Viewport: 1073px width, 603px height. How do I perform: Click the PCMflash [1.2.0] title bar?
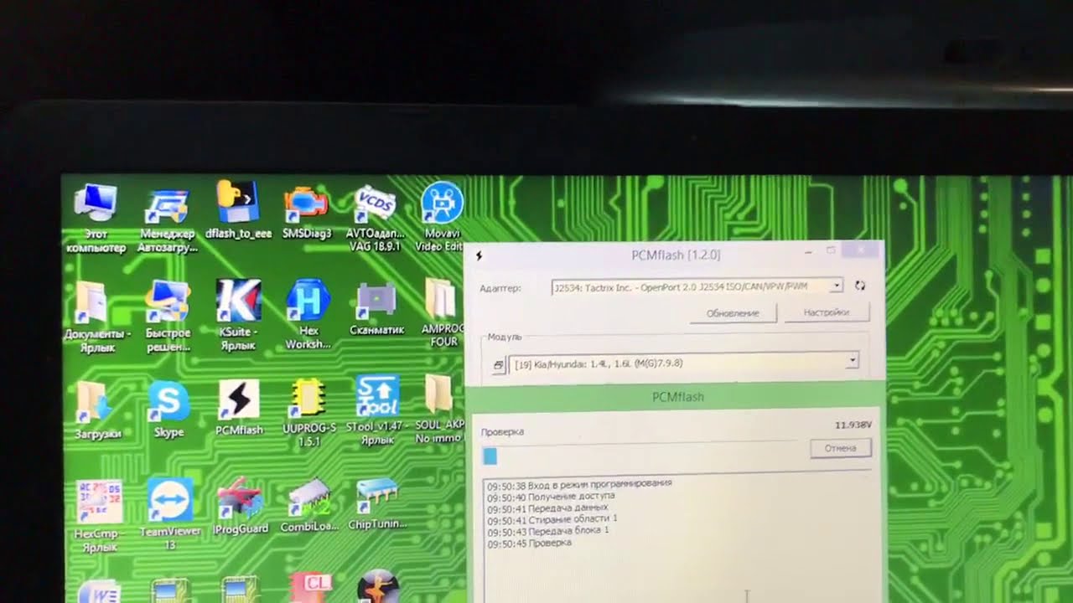click(675, 255)
